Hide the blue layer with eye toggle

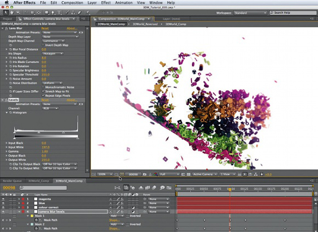coord(3,203)
